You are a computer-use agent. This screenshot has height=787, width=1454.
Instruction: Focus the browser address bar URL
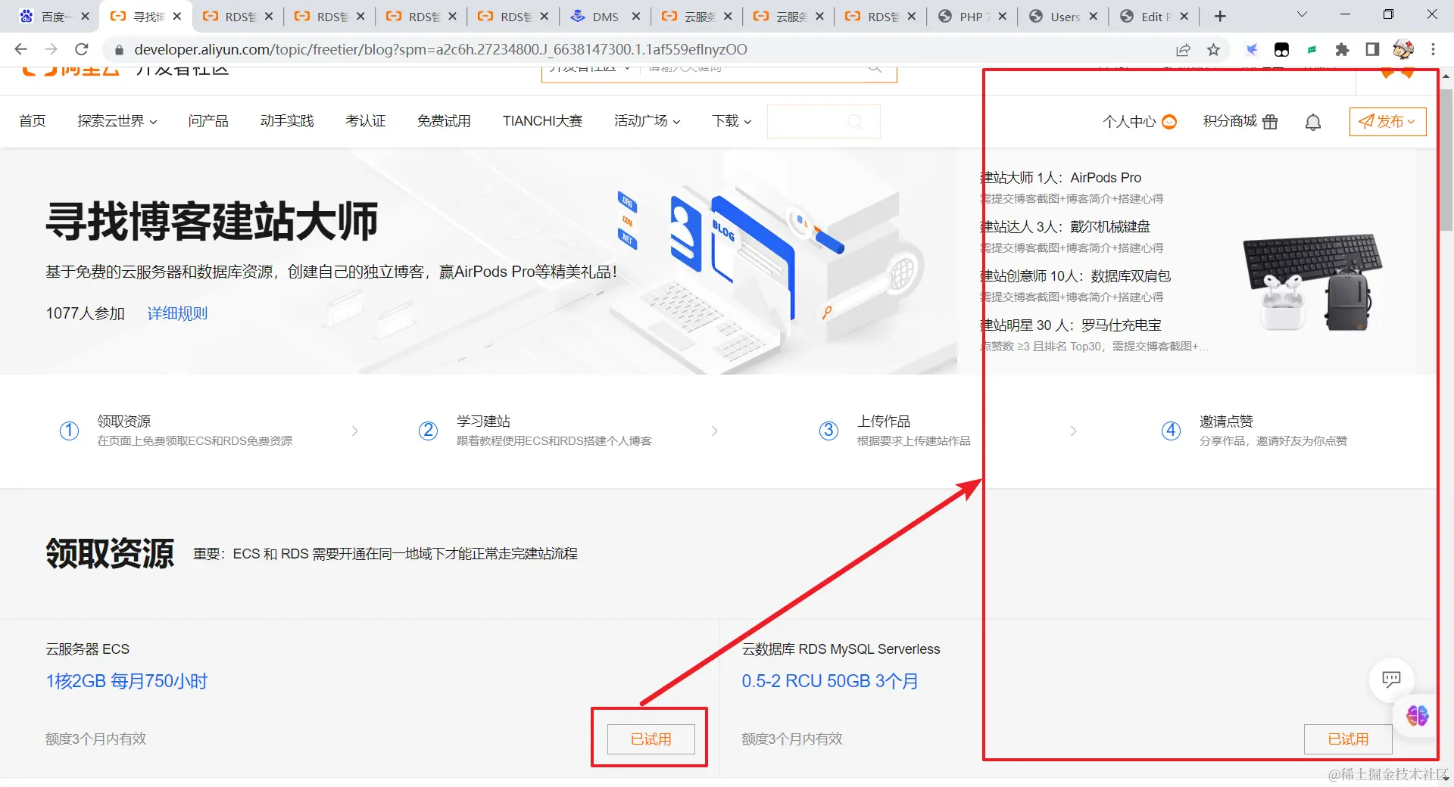[x=441, y=49]
